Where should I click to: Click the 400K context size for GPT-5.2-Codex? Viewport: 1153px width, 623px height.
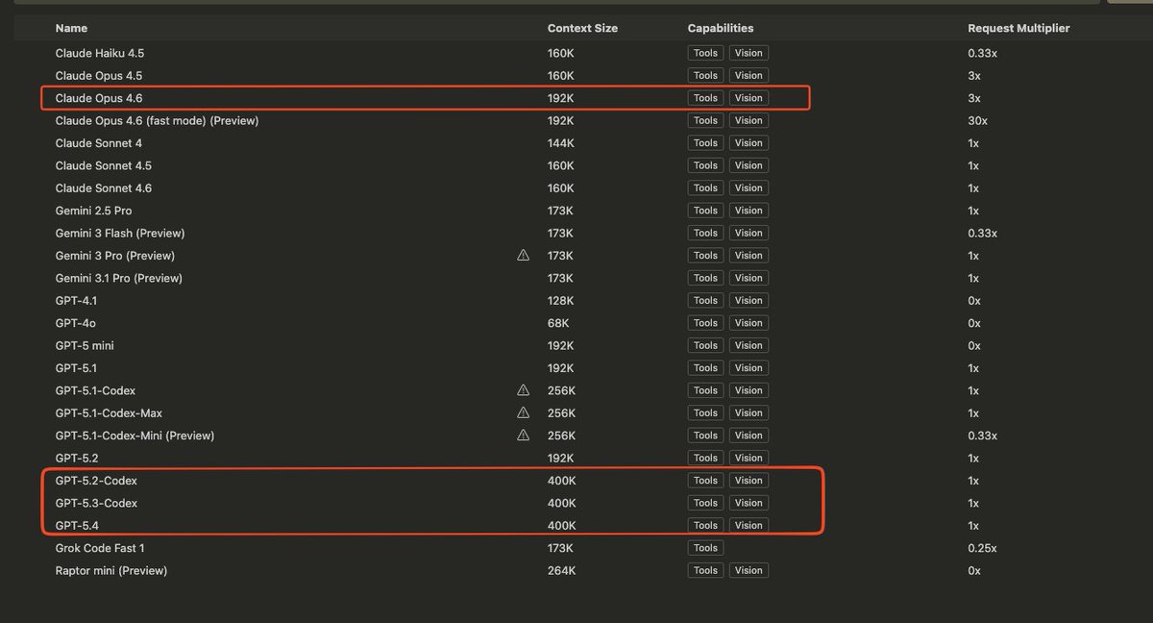(561, 481)
